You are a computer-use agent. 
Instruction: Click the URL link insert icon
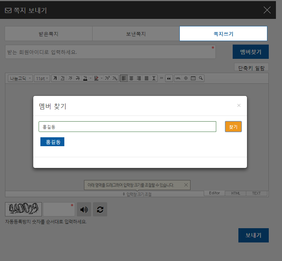(178, 78)
